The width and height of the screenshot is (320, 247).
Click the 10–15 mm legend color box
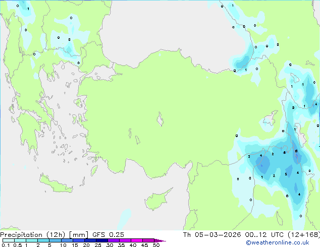(x=67, y=240)
